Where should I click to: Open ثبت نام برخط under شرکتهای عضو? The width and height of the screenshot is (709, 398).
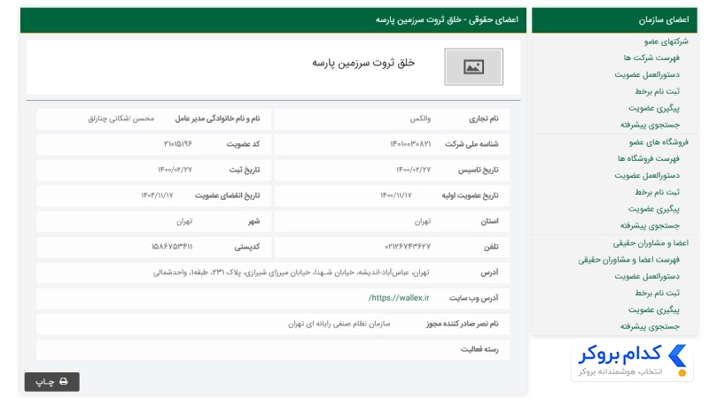pos(657,91)
